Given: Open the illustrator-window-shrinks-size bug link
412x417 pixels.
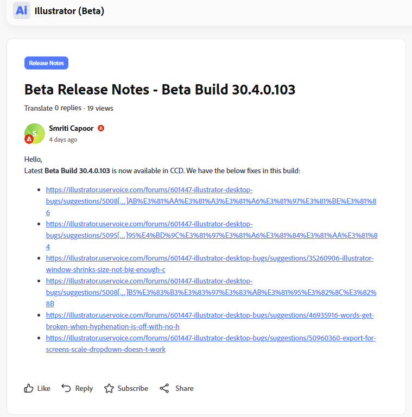Looking at the screenshot, I should click(x=210, y=264).
